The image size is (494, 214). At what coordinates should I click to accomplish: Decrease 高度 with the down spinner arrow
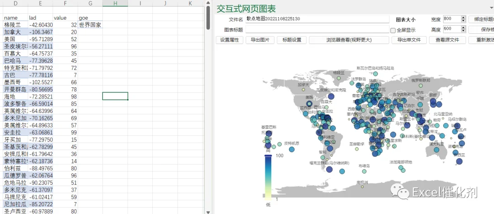point(463,31)
